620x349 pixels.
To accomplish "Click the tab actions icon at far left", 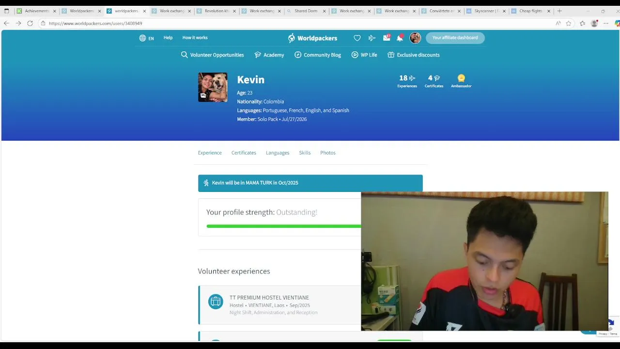I will (6, 11).
